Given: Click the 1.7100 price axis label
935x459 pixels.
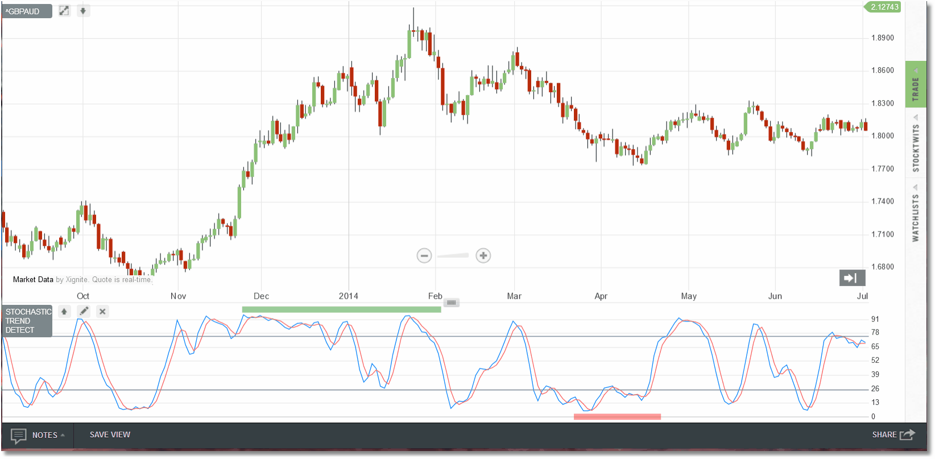Looking at the screenshot, I should point(883,234).
